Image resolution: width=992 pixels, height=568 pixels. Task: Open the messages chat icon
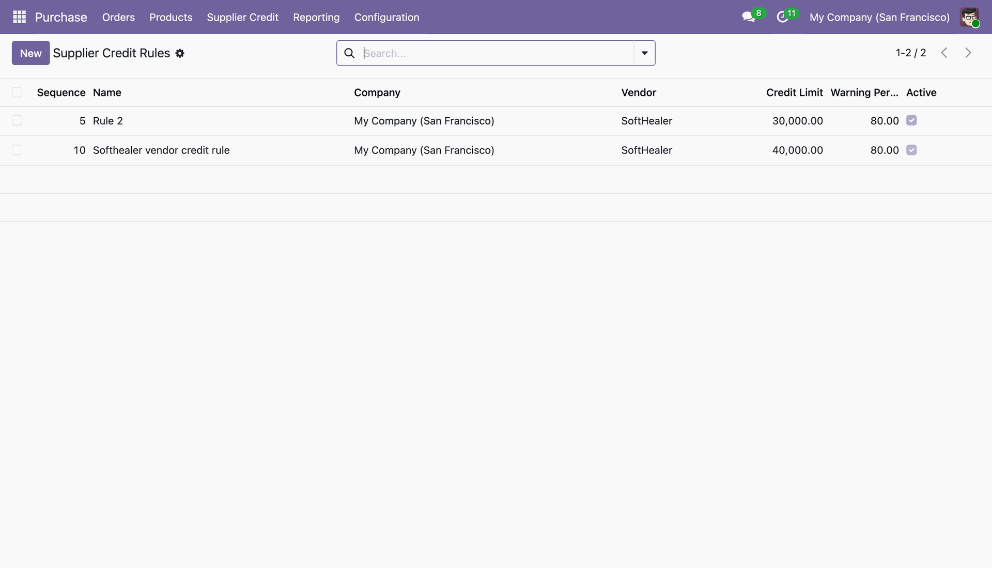[x=748, y=17]
